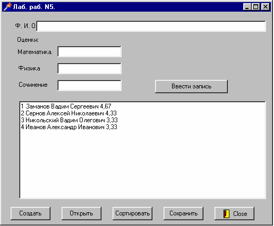Focus the Ф. И. О name input field
This screenshot has height=226, width=274.
[151, 26]
